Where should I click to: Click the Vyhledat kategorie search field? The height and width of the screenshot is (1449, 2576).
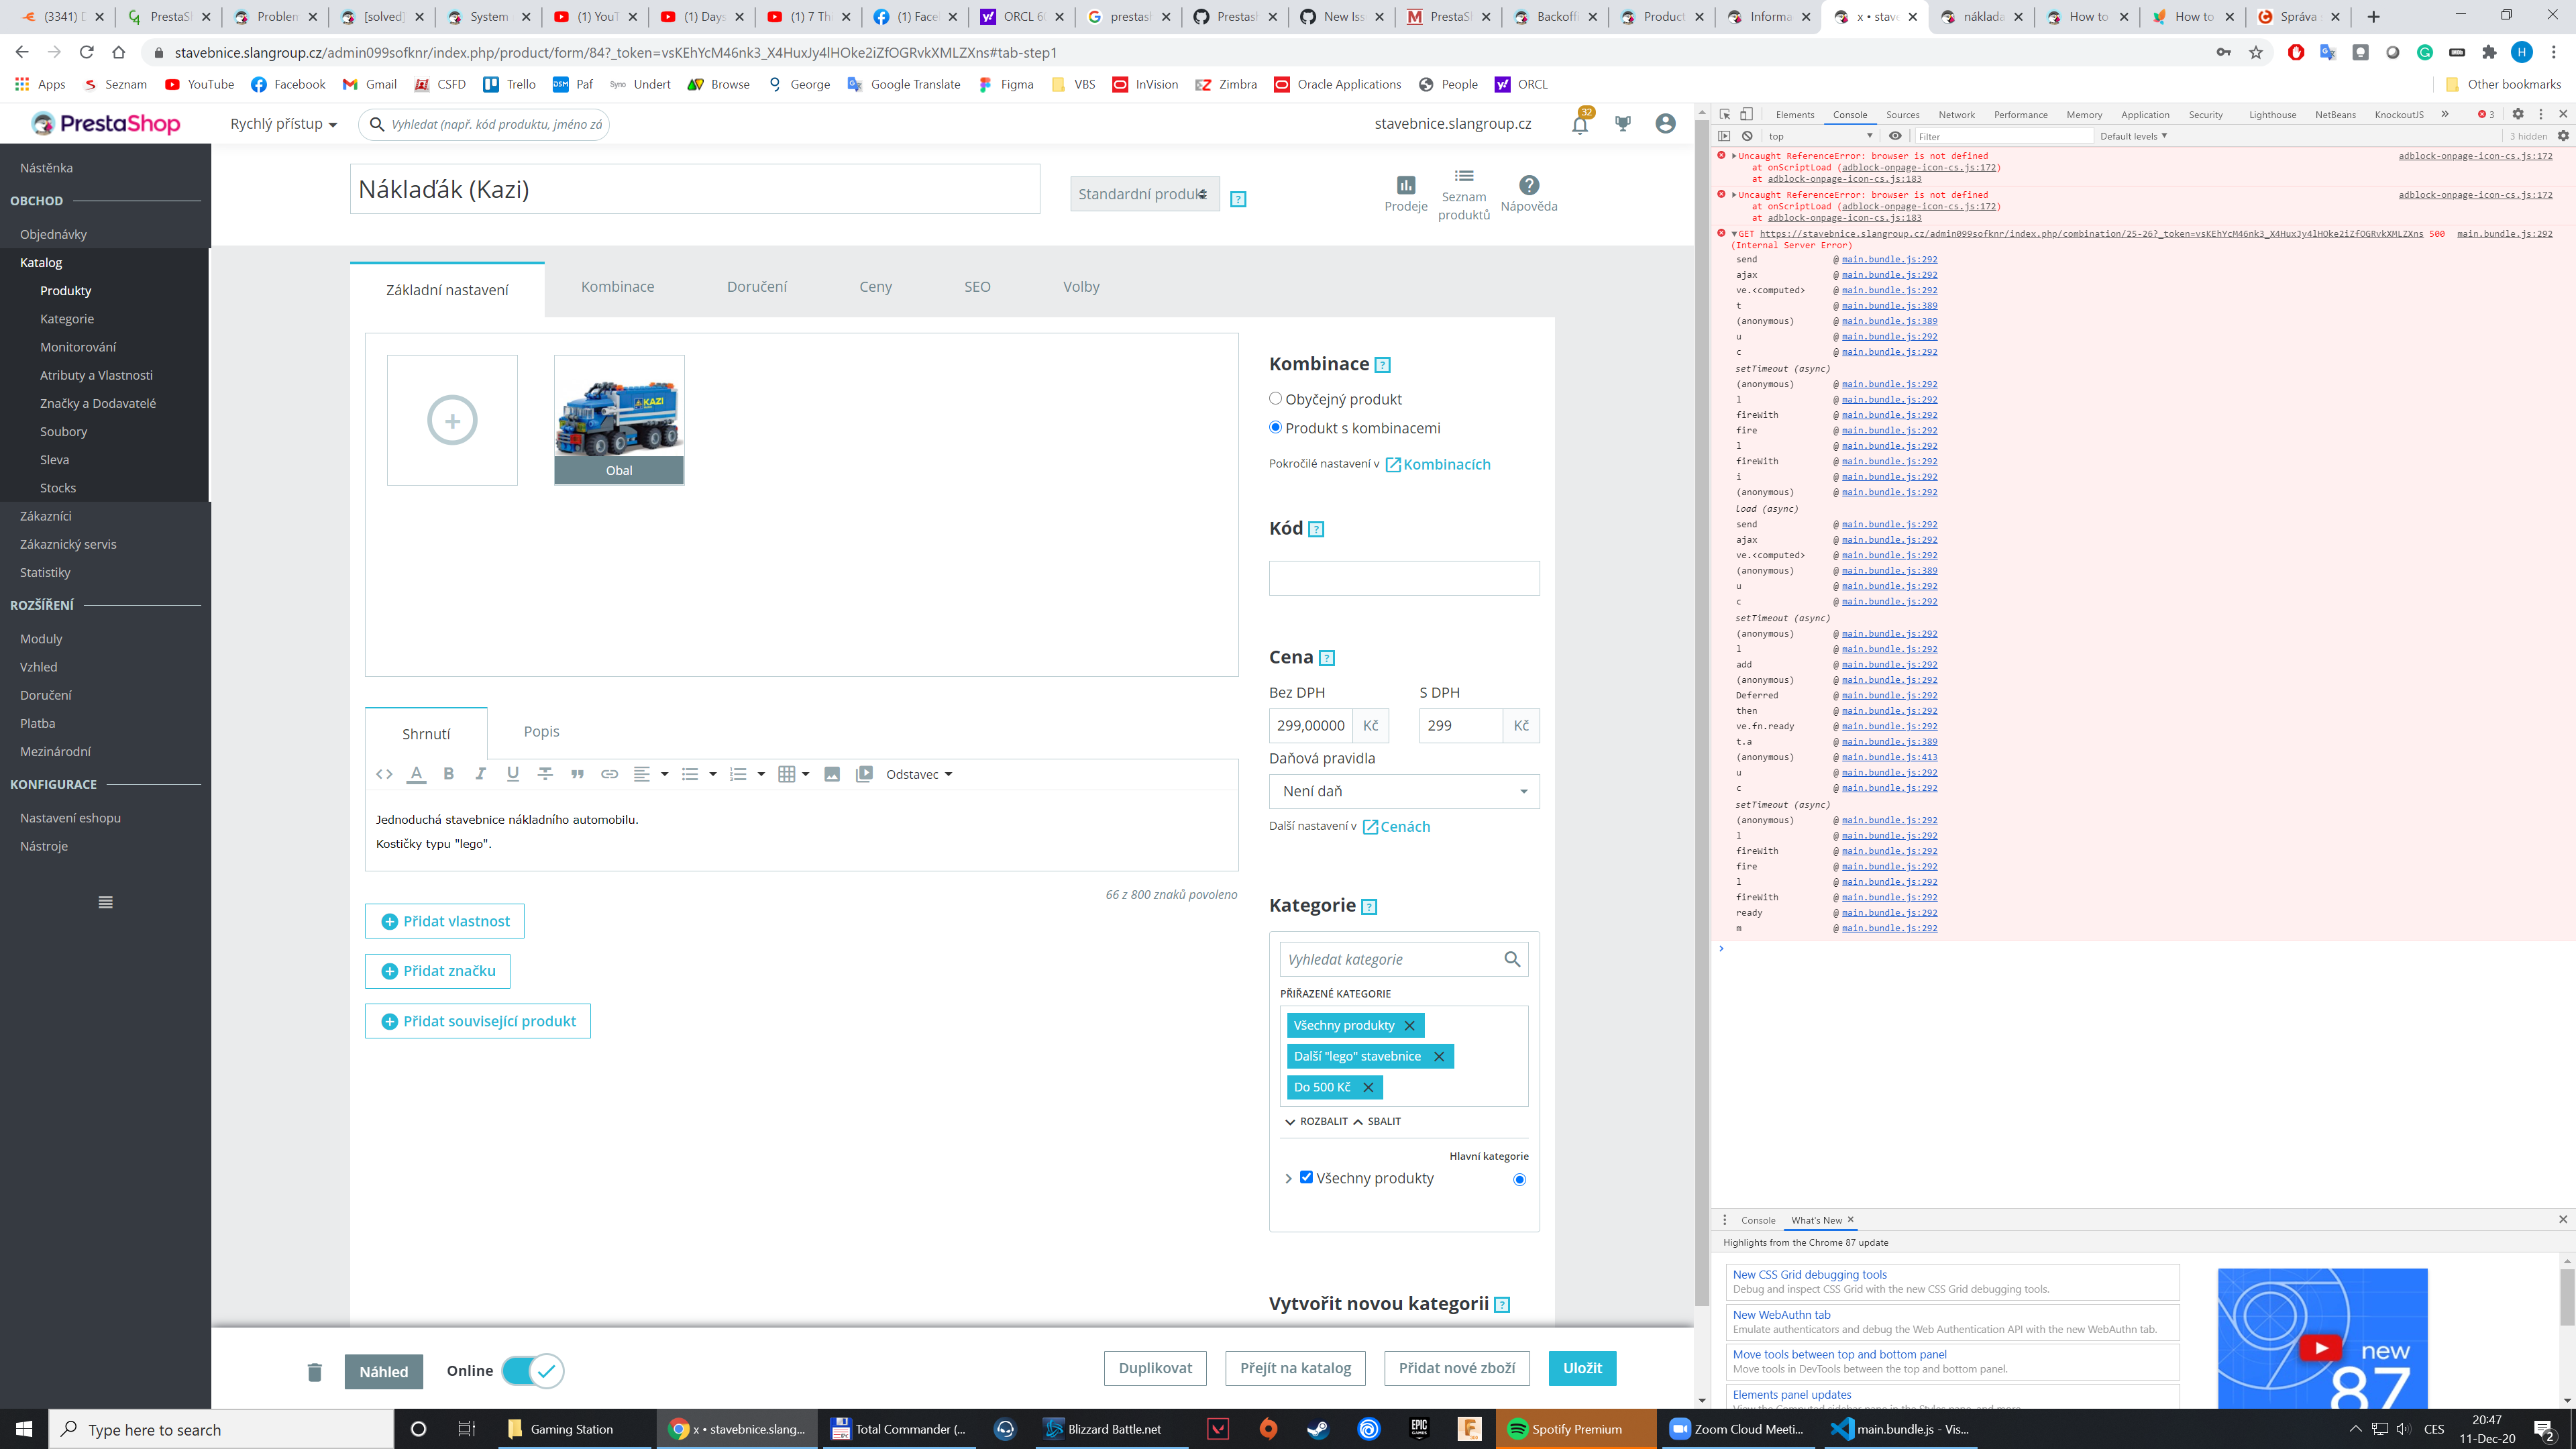pos(1404,959)
